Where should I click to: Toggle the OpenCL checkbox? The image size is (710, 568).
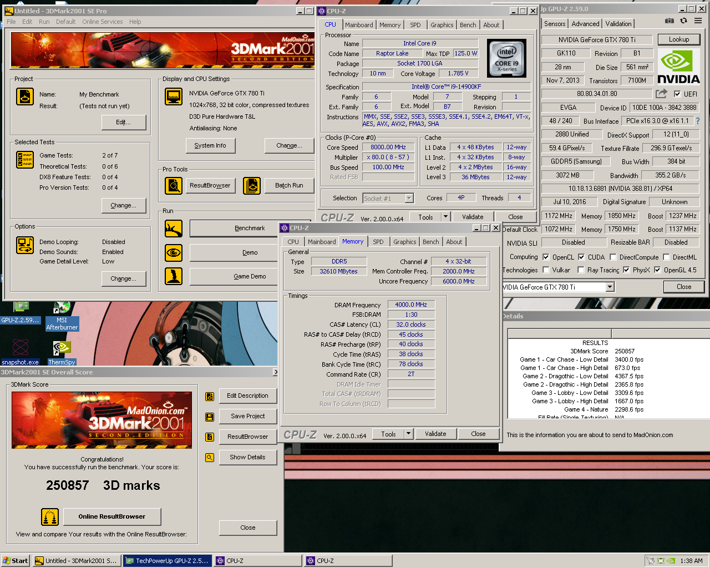pos(546,257)
